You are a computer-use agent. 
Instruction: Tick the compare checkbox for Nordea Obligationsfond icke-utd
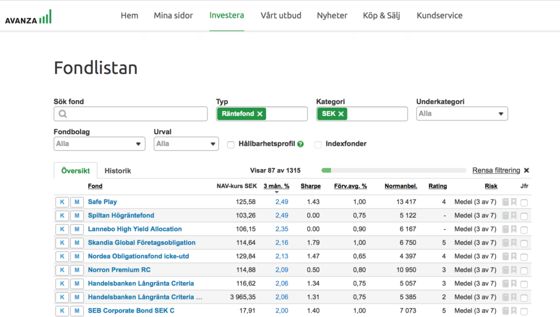(524, 257)
